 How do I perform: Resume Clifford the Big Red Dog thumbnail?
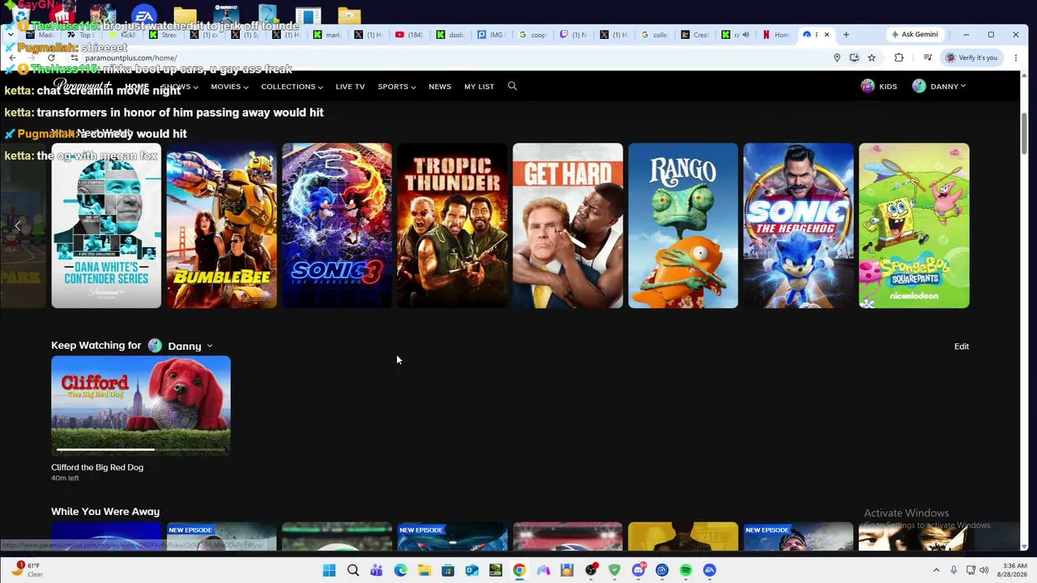[x=141, y=406]
